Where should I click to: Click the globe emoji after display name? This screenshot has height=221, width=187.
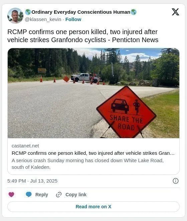pos(134,12)
